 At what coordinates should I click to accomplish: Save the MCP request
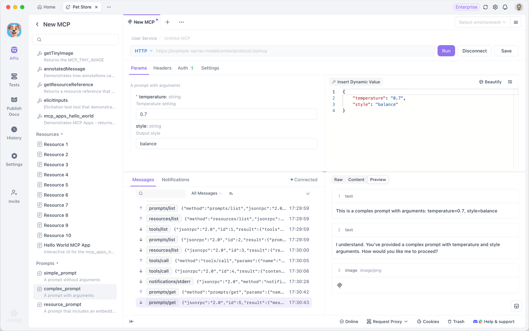pos(506,51)
